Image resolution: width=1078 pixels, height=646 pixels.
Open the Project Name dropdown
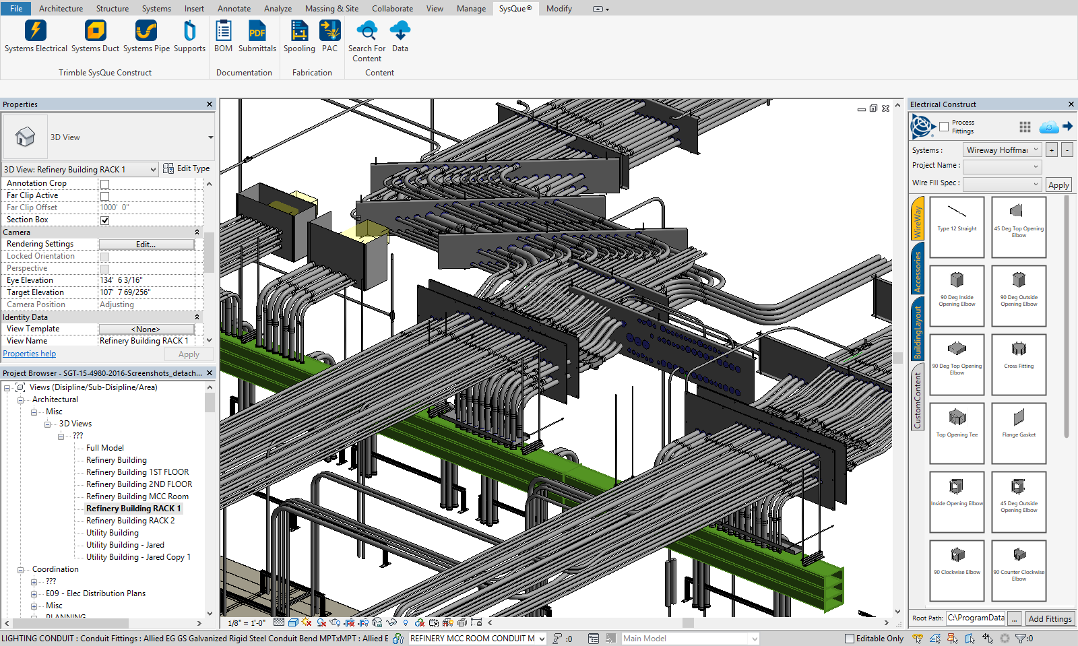point(1002,166)
